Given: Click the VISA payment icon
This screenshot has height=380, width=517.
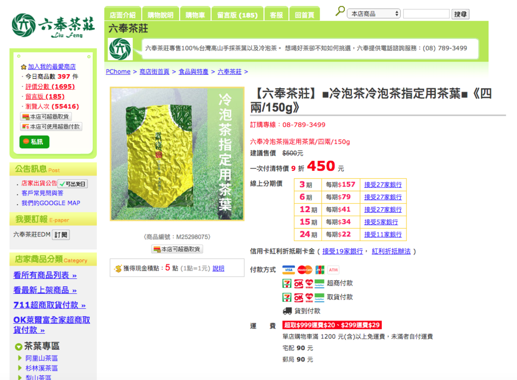Looking at the screenshot, I should coord(289,270).
